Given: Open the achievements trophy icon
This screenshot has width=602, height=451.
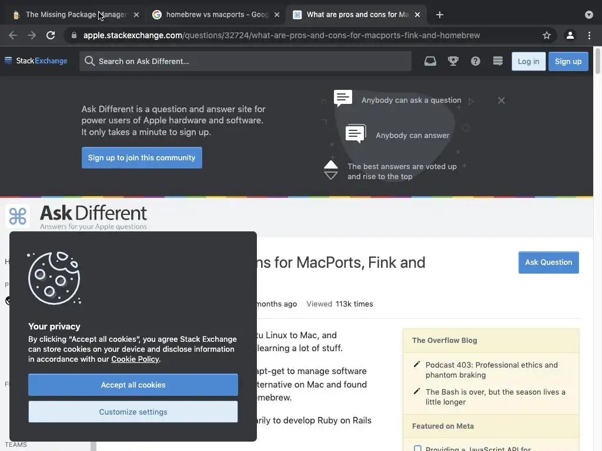Looking at the screenshot, I should coord(453,61).
